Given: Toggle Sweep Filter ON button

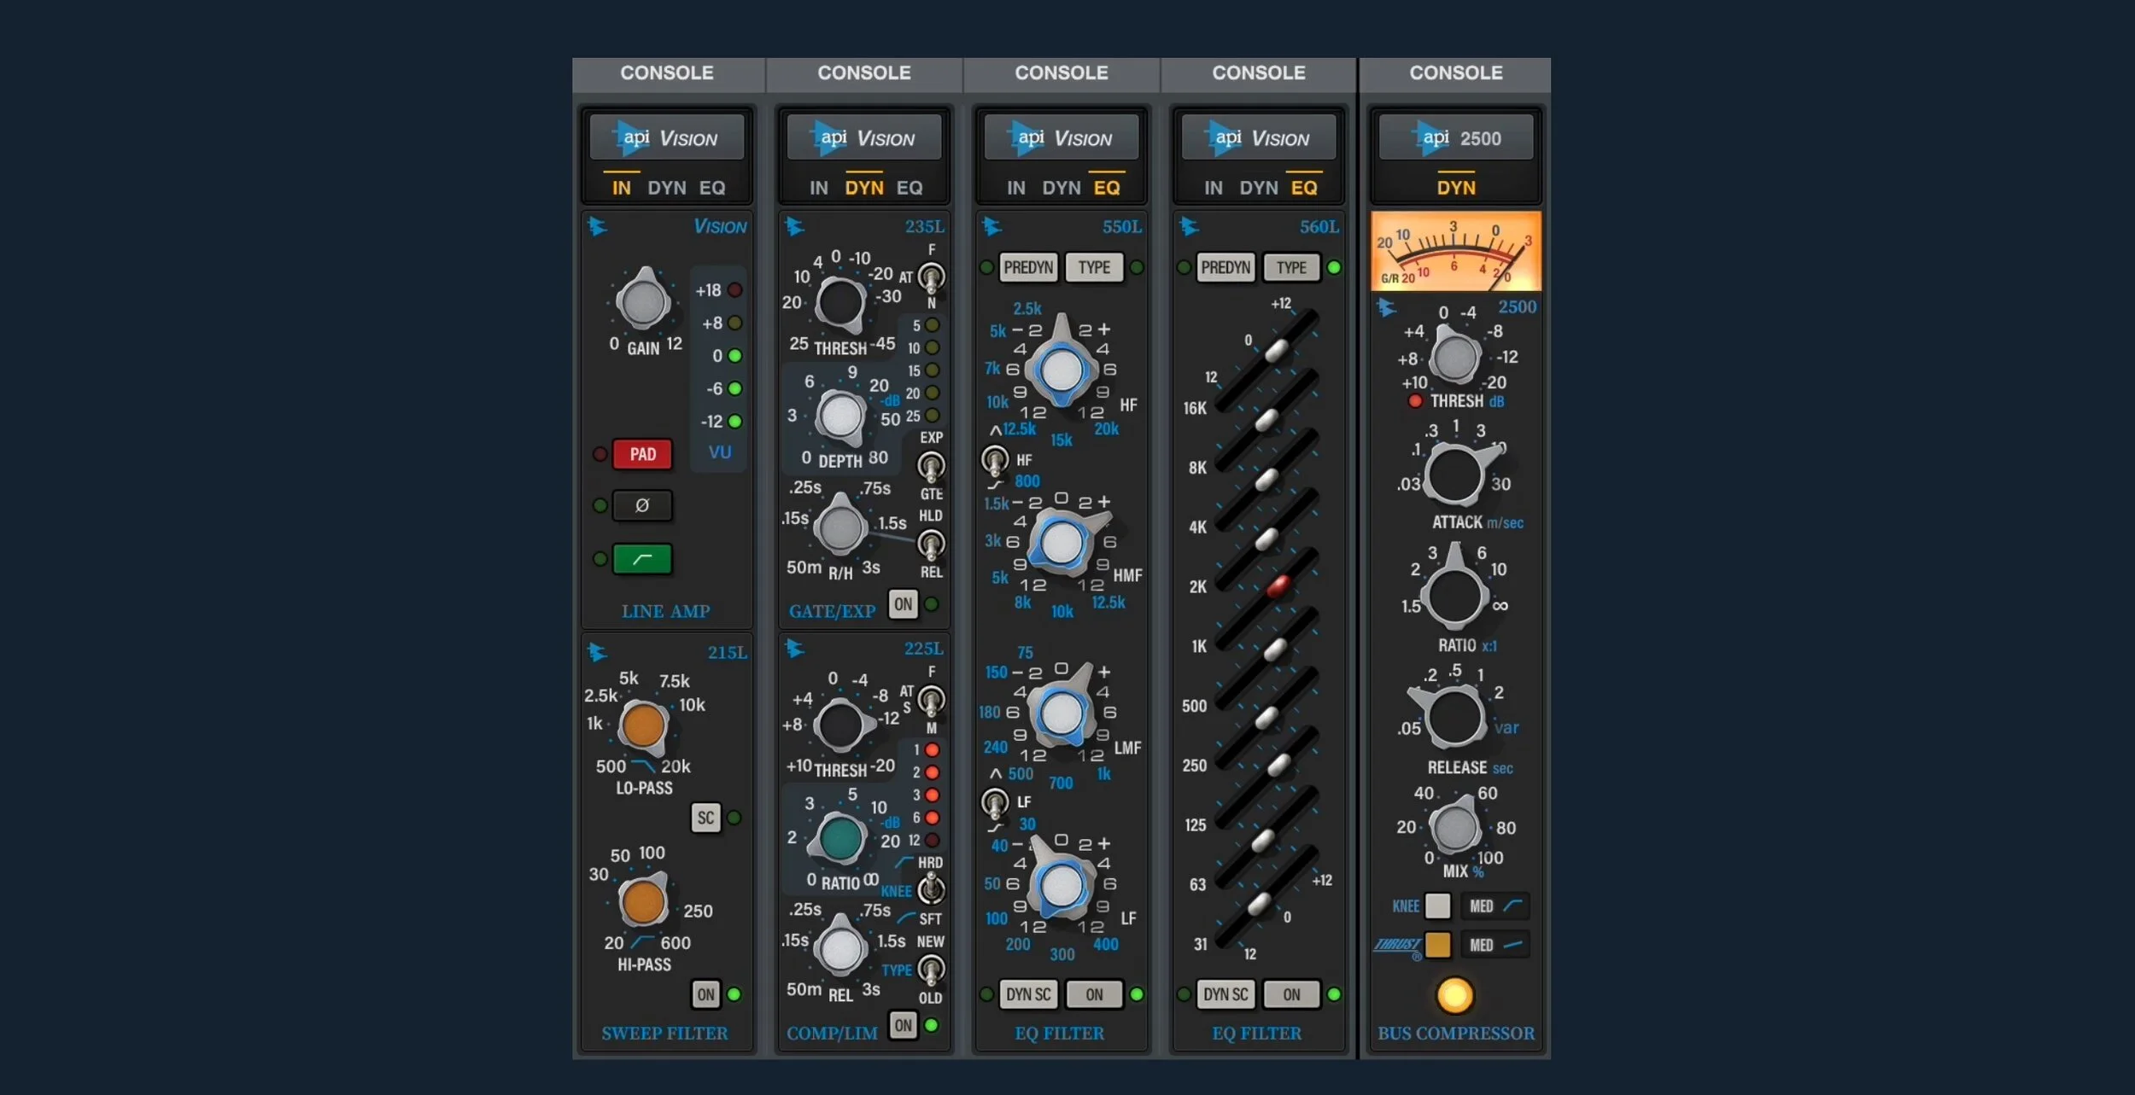Looking at the screenshot, I should [x=705, y=993].
